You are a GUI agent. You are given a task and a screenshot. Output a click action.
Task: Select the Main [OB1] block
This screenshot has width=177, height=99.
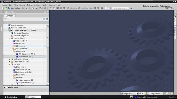(20, 43)
